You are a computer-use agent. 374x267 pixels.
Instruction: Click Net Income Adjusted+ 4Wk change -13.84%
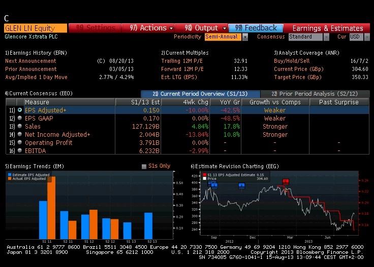[x=197, y=135]
